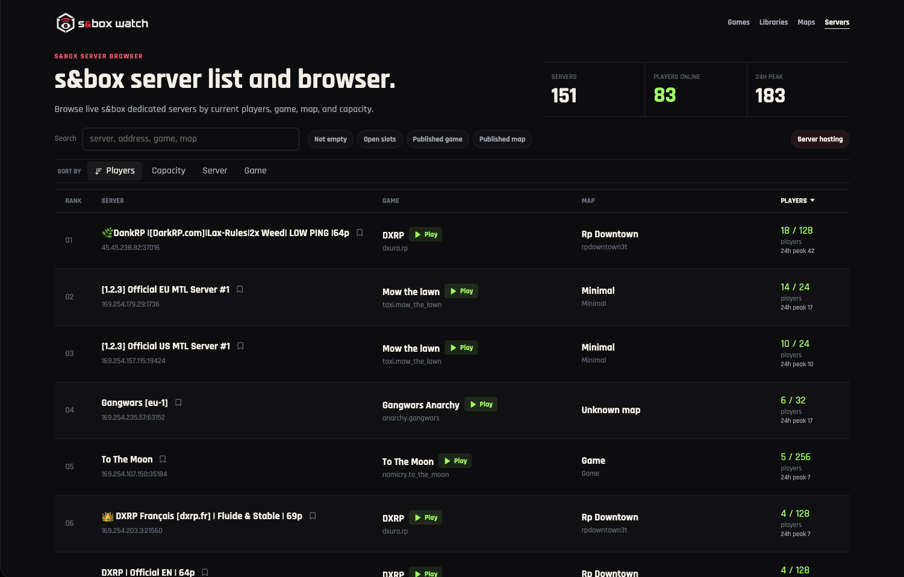
Task: Click the Server hosting button
Action: [x=820, y=139]
